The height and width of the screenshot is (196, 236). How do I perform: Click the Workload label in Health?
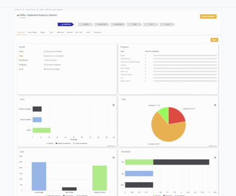(23, 60)
